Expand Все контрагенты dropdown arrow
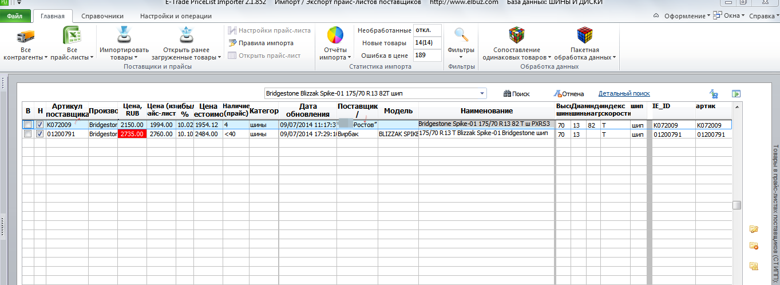The width and height of the screenshot is (780, 285). [45, 58]
